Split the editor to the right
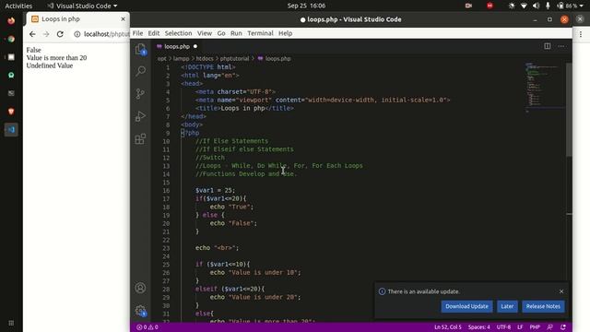Image resolution: width=590 pixels, height=332 pixels. click(x=547, y=46)
